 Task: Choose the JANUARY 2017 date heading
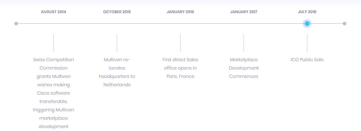(x=244, y=12)
